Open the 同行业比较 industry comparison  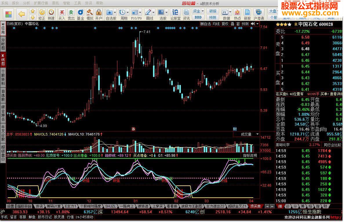point(332,145)
